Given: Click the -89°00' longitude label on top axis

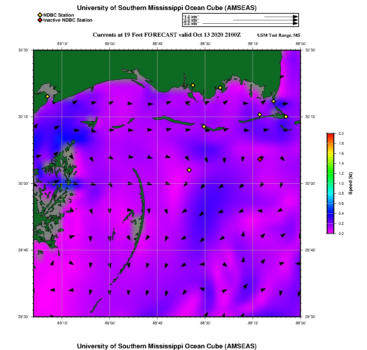Looking at the screenshot, I should [109, 44].
